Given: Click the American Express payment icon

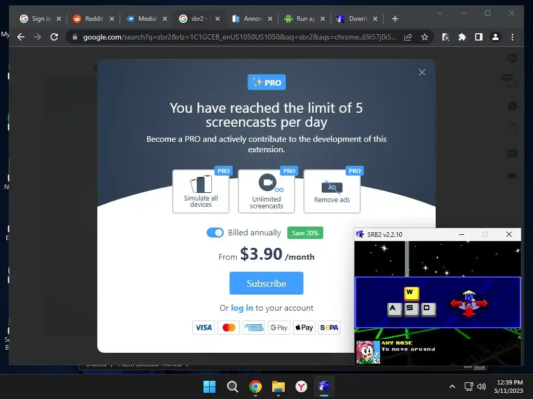Looking at the screenshot, I should coord(254,327).
